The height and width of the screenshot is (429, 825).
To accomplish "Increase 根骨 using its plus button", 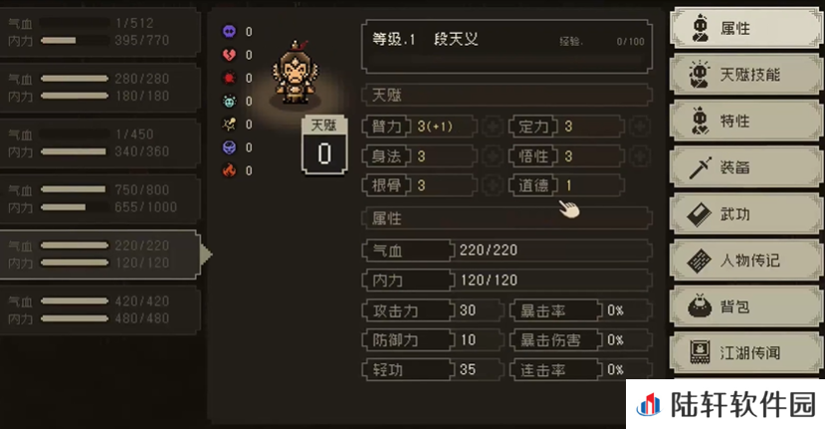I will coord(492,185).
